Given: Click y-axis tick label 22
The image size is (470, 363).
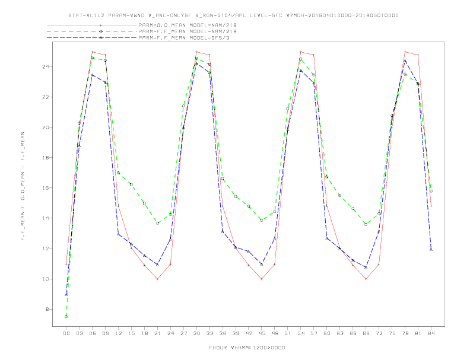Looking at the screenshot, I should [x=46, y=97].
